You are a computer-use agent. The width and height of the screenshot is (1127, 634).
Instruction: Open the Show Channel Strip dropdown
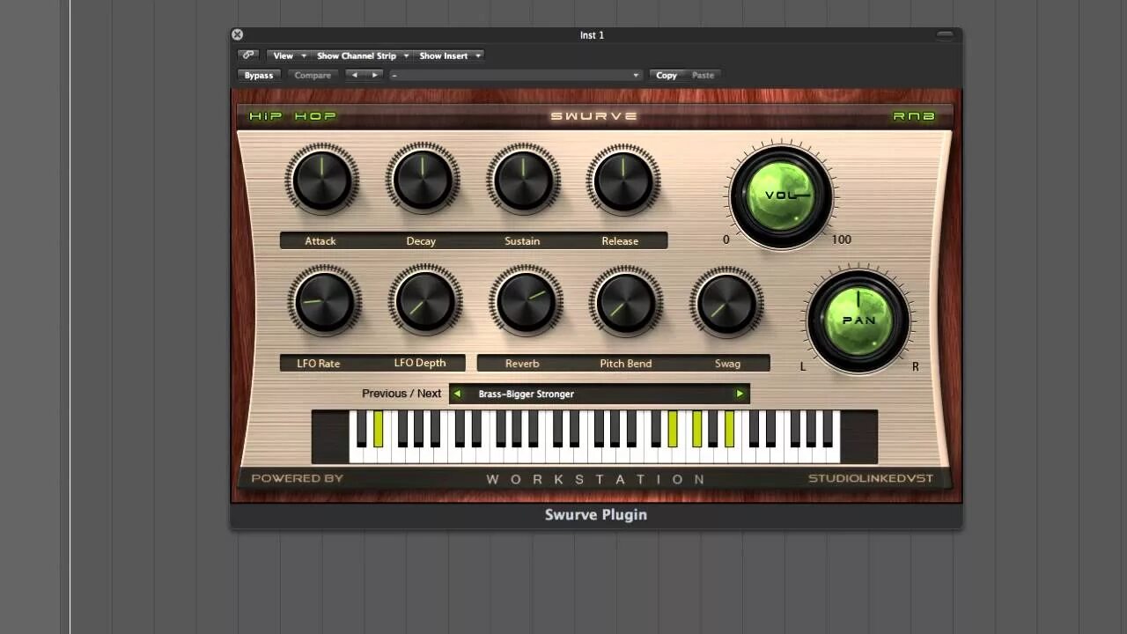point(362,55)
